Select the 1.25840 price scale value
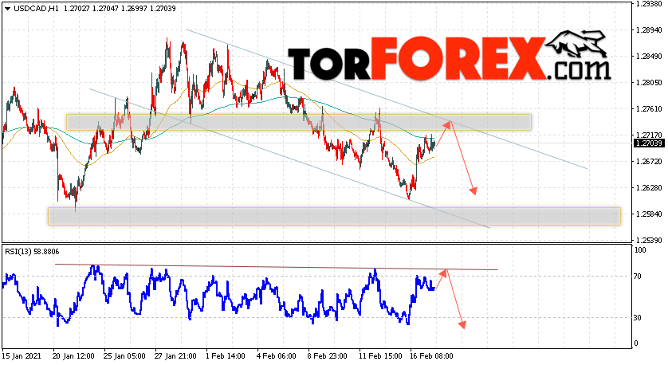 (649, 214)
